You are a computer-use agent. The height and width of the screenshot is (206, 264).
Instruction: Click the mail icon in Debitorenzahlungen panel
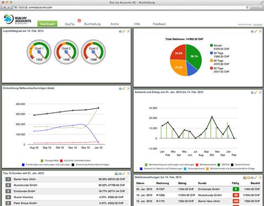[249, 177]
